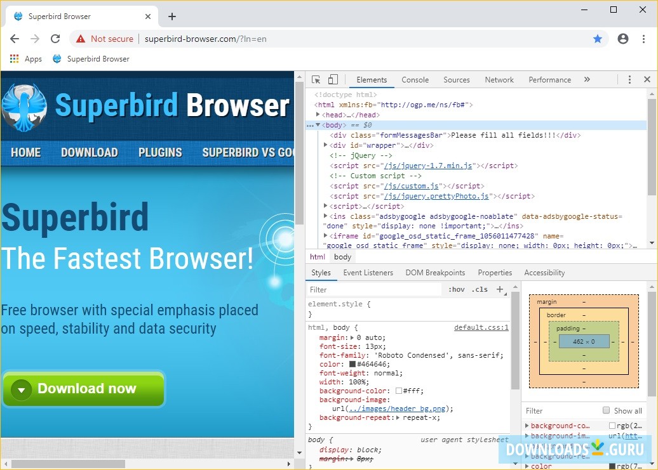Click the Download now button

pyautogui.click(x=83, y=389)
